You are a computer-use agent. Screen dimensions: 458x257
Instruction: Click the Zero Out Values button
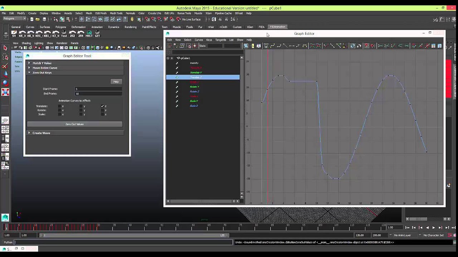pyautogui.click(x=74, y=124)
